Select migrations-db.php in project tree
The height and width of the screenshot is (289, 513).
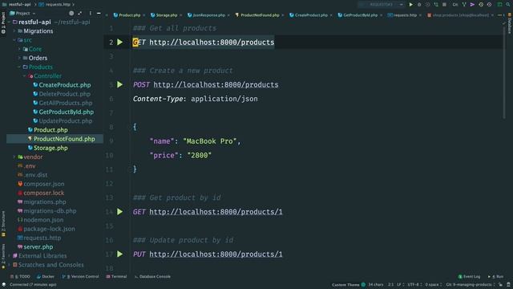[x=50, y=211]
